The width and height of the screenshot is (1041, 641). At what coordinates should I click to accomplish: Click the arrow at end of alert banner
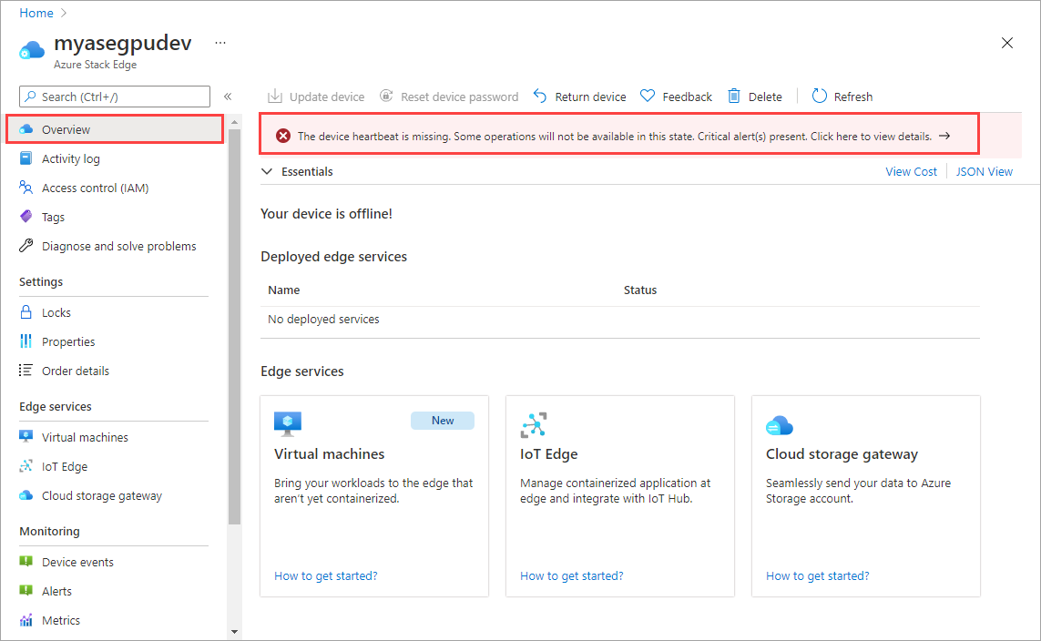click(944, 136)
